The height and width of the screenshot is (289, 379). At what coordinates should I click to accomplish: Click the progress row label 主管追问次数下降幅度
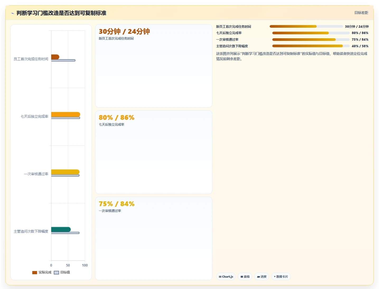[x=232, y=46]
